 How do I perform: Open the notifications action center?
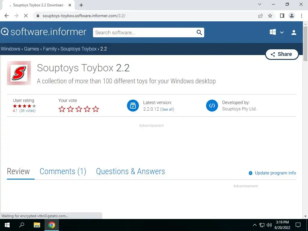pos(298,225)
